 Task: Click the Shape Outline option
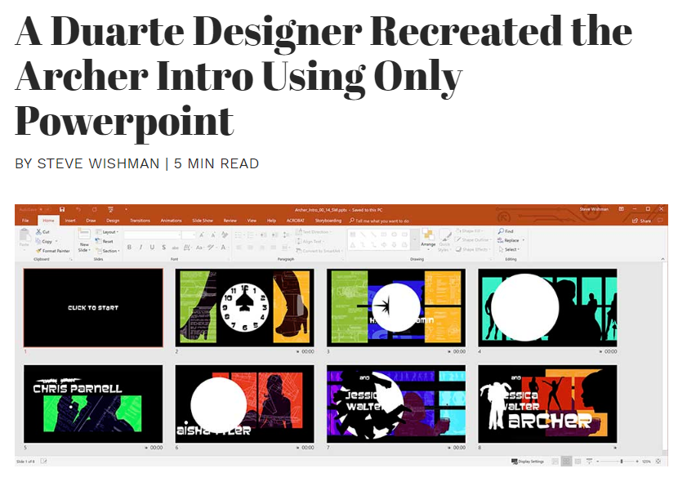[x=472, y=239]
